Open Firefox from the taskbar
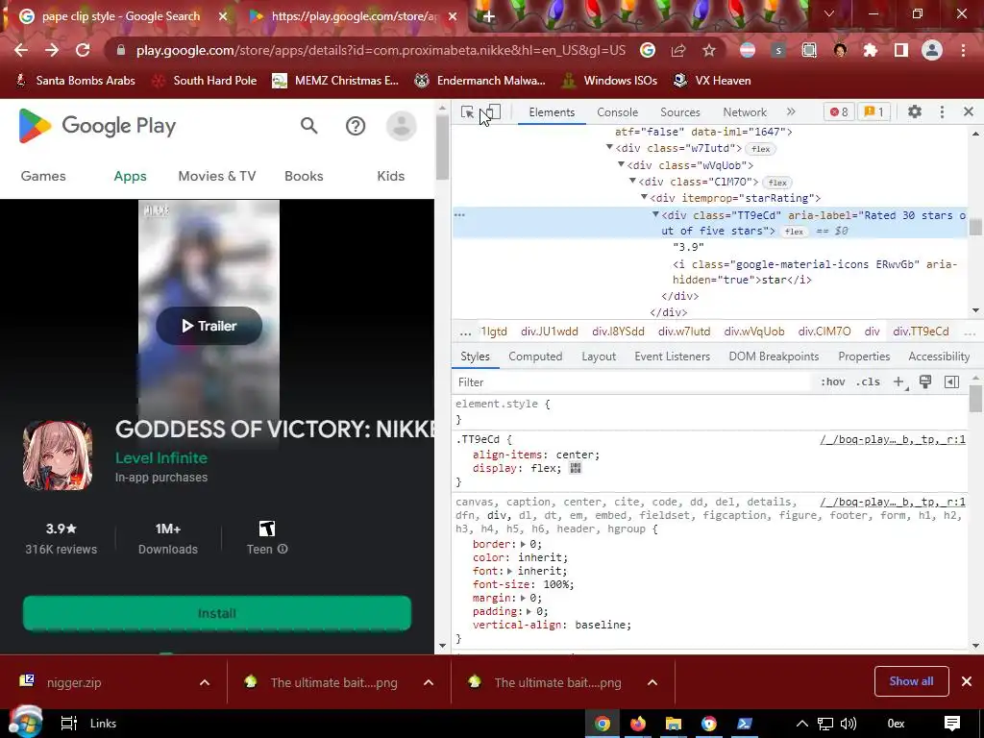The height and width of the screenshot is (738, 984). tap(638, 724)
